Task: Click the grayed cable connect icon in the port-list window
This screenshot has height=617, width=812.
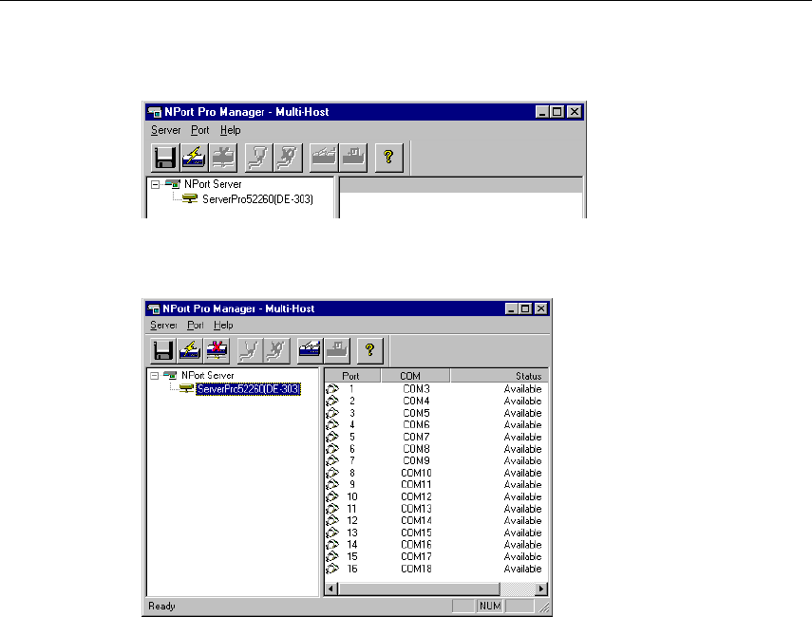Action: 250,350
